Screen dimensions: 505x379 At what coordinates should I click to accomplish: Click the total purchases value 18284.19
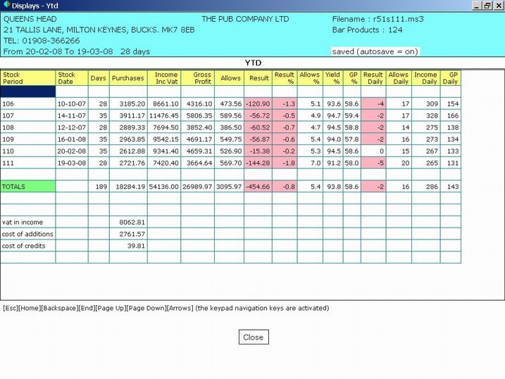(127, 187)
